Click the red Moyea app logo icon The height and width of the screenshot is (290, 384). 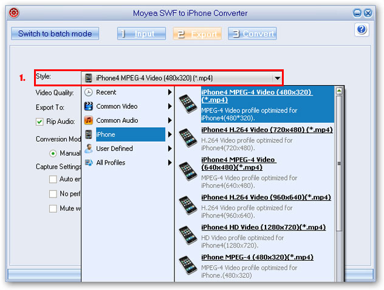click(14, 13)
